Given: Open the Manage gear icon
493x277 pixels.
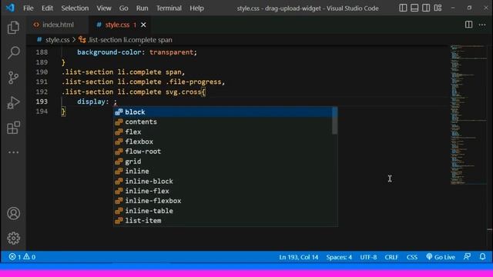Looking at the screenshot, I should (13, 239).
